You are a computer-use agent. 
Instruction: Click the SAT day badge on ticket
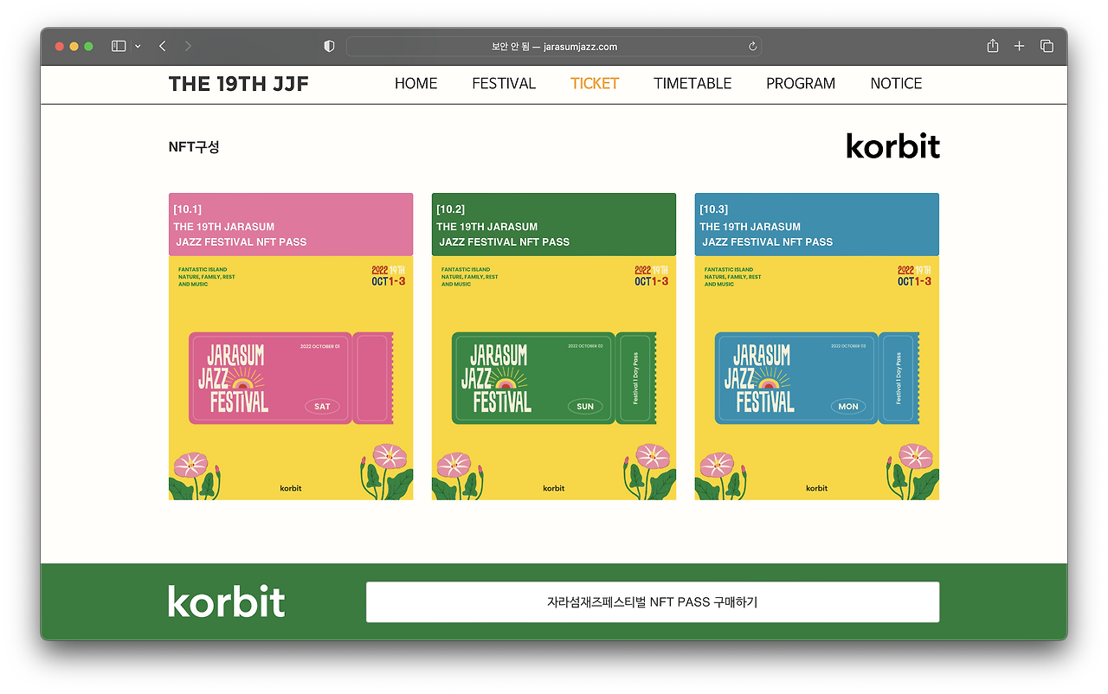(x=322, y=407)
